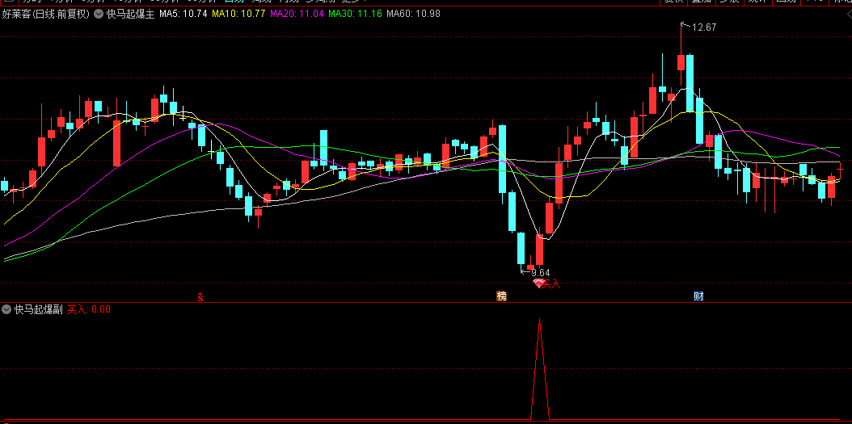Viewport: 852px width, 424px height.
Task: Select the yellow MA10 10.77 legend
Action: click(238, 14)
